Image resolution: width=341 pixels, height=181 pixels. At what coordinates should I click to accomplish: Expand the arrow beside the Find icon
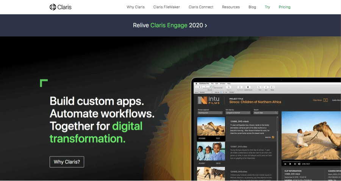(x=261, y=87)
